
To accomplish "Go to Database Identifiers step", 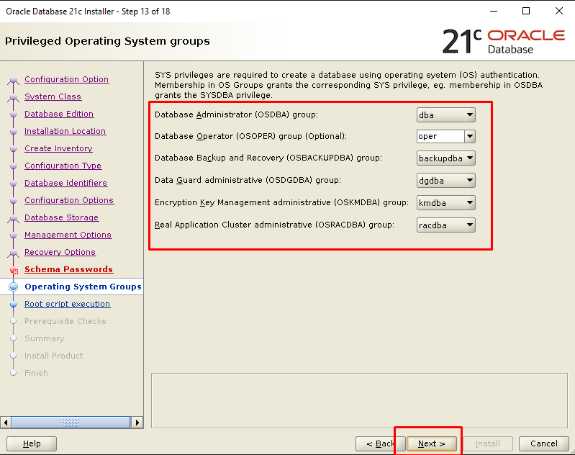I will click(65, 183).
